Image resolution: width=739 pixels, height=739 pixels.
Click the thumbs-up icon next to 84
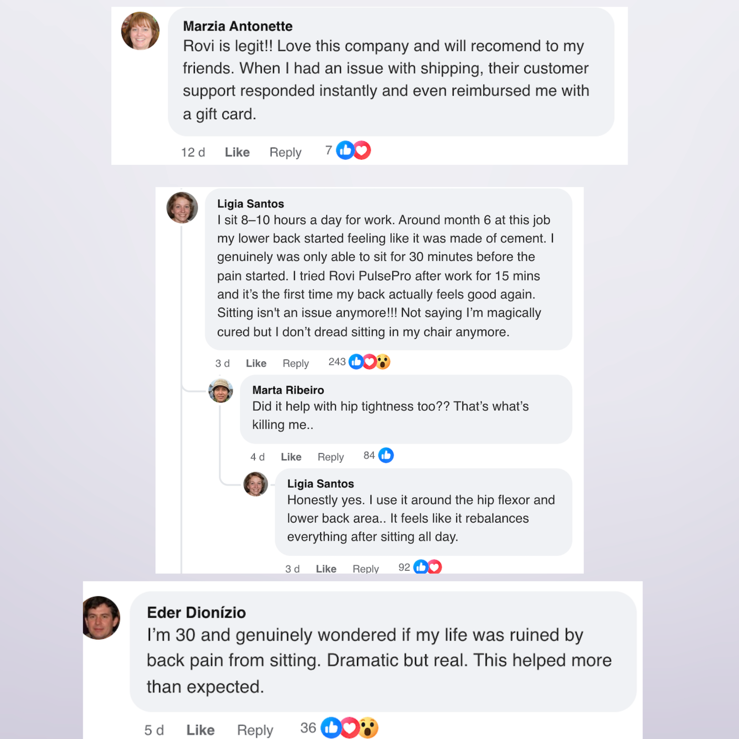pos(386,455)
